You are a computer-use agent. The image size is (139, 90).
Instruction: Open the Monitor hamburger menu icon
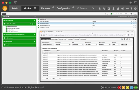35,8
